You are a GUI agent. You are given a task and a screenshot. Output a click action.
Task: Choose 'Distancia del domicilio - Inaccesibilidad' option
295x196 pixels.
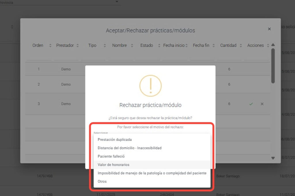[x=129, y=148]
